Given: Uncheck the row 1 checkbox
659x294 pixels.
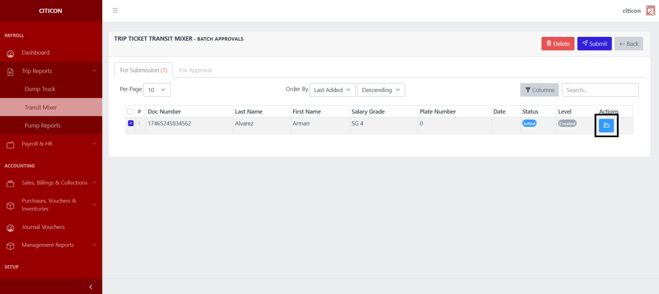Looking at the screenshot, I should point(131,123).
